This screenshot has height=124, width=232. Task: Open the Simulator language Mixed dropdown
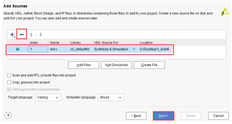coord(111,97)
